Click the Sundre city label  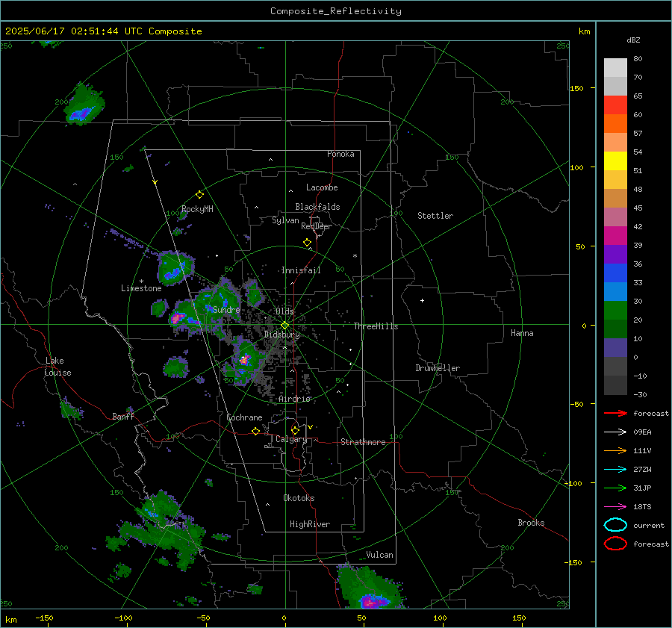pos(226,310)
